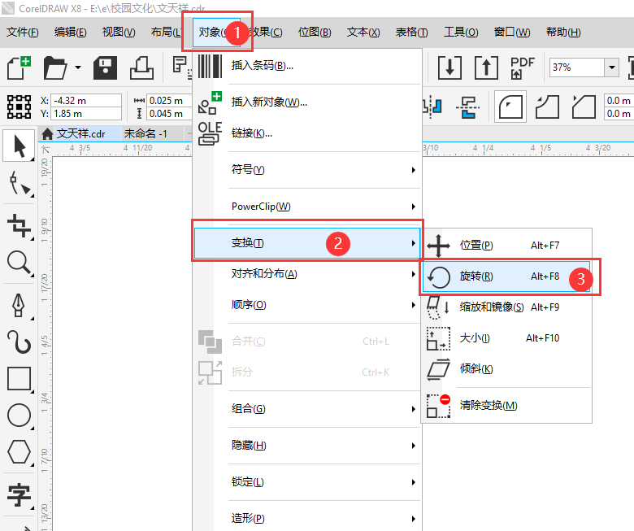The width and height of the screenshot is (634, 531).
Task: Click the Welcome screen home icon
Action: 47,134
